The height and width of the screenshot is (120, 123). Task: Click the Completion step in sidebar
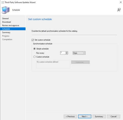(x=7, y=39)
